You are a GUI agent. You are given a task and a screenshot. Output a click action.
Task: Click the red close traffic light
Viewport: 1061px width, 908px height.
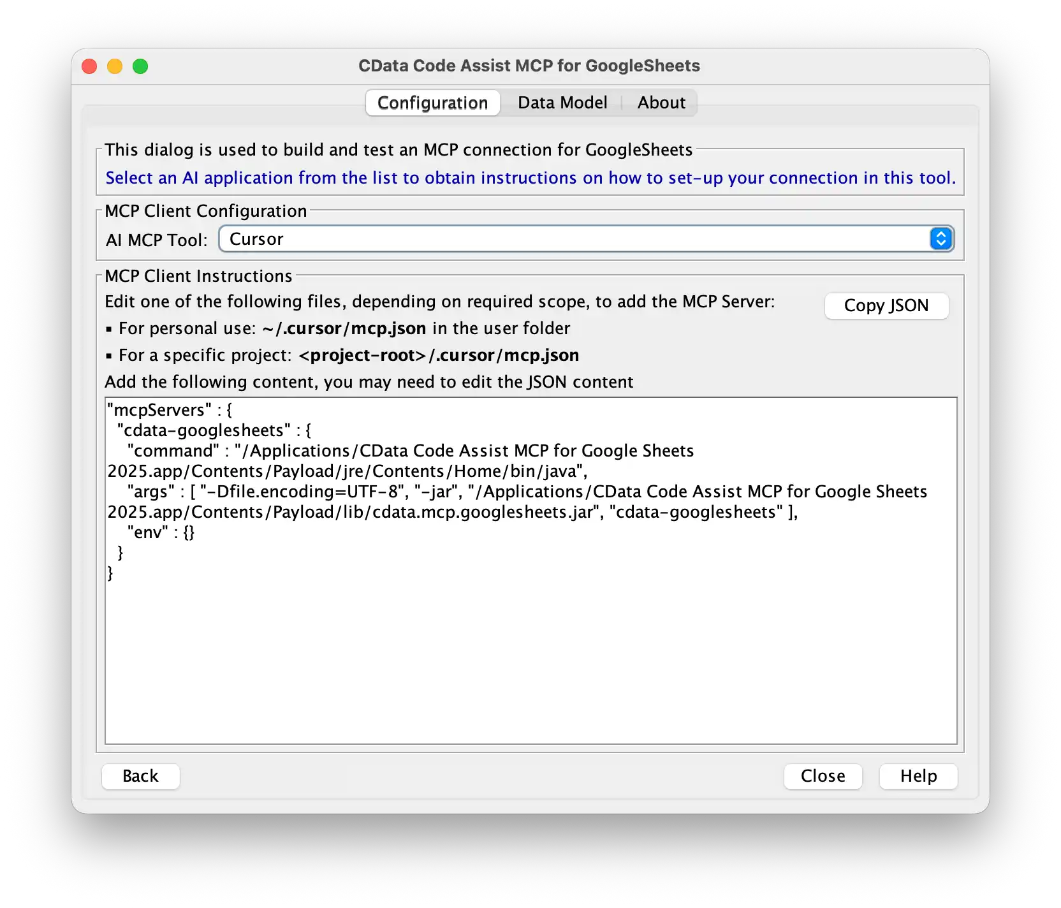(89, 66)
